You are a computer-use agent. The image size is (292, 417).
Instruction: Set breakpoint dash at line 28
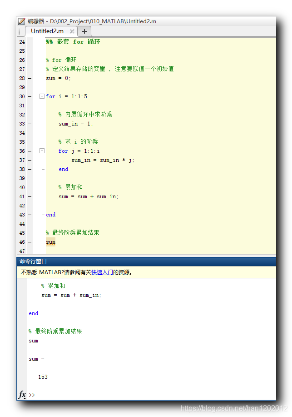click(x=30, y=78)
